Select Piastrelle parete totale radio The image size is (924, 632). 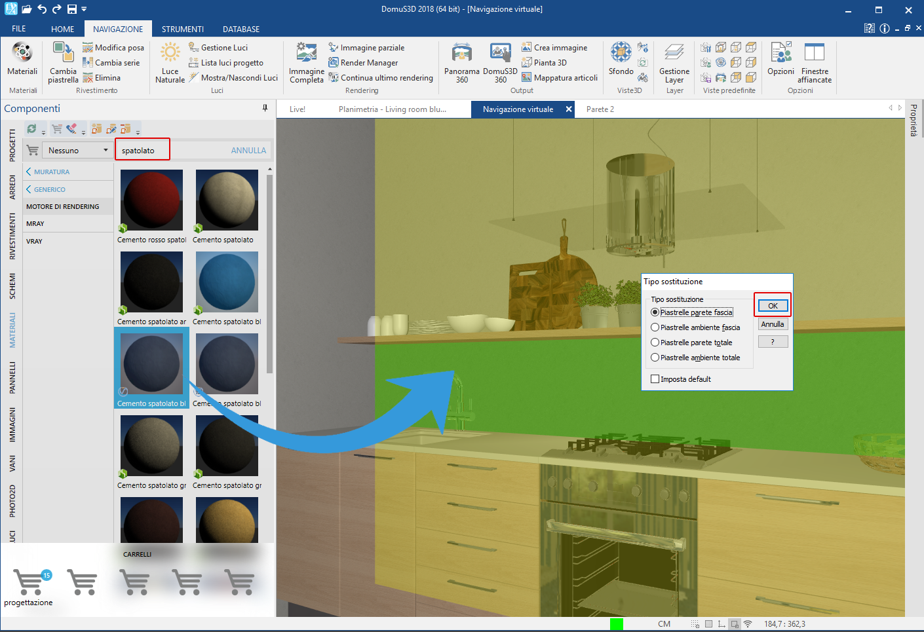pyautogui.click(x=655, y=343)
